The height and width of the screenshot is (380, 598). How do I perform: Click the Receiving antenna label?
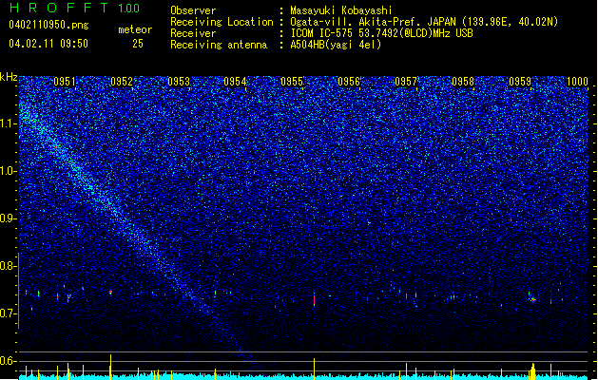219,45
